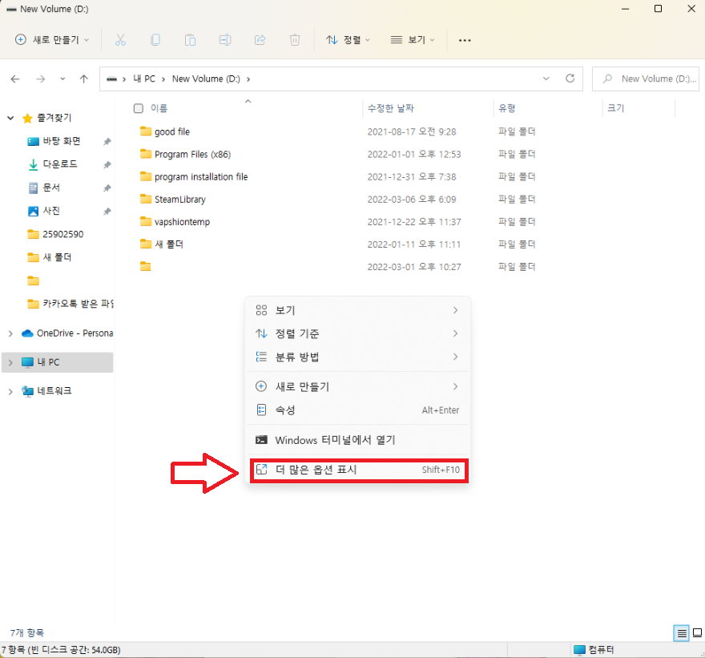Sort by 수정한 날짜 column header

391,108
